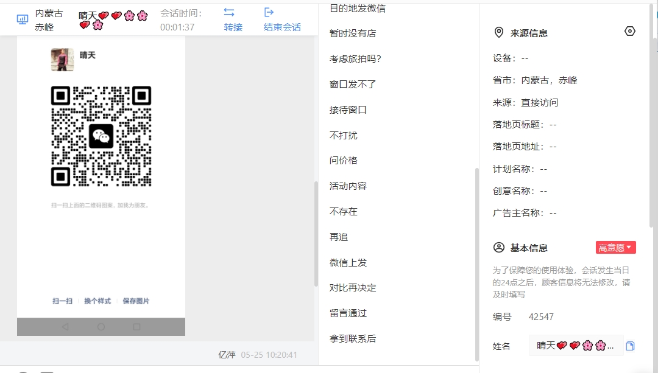
Task: Click the chat pane vertical scrollbar
Action: point(316,234)
